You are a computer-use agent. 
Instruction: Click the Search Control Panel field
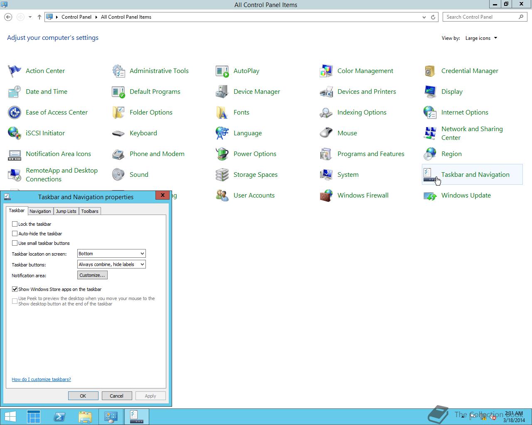coord(480,17)
